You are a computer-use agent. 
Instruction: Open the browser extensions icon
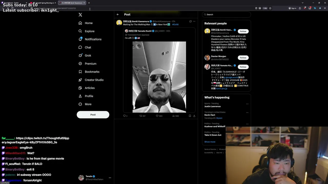point(300,8)
